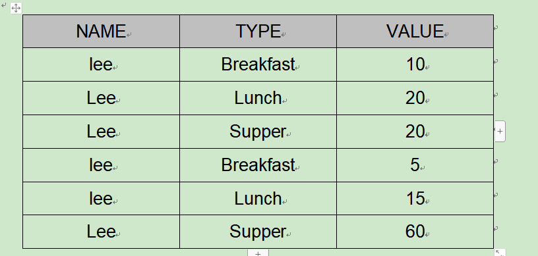Click the add row plus button below table

258,253
